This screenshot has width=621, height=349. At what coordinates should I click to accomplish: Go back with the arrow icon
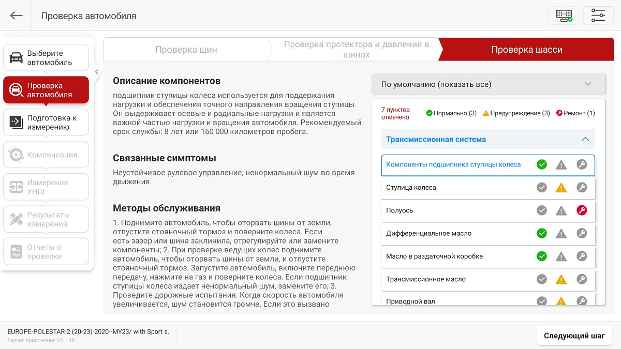coord(17,16)
